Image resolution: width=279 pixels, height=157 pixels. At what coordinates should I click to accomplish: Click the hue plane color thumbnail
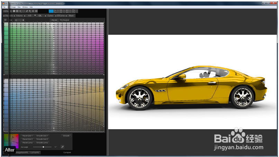click(x=11, y=141)
